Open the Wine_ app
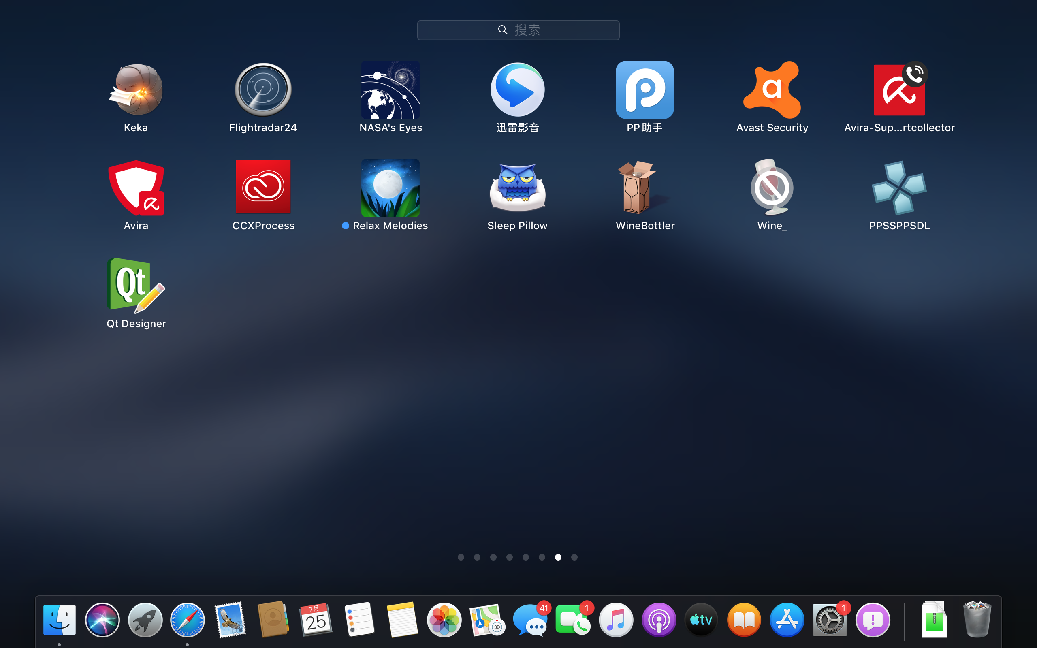This screenshot has height=648, width=1037. (772, 187)
